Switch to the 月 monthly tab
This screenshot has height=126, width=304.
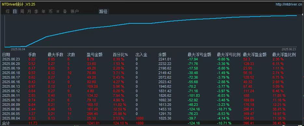pyautogui.click(x=29, y=11)
